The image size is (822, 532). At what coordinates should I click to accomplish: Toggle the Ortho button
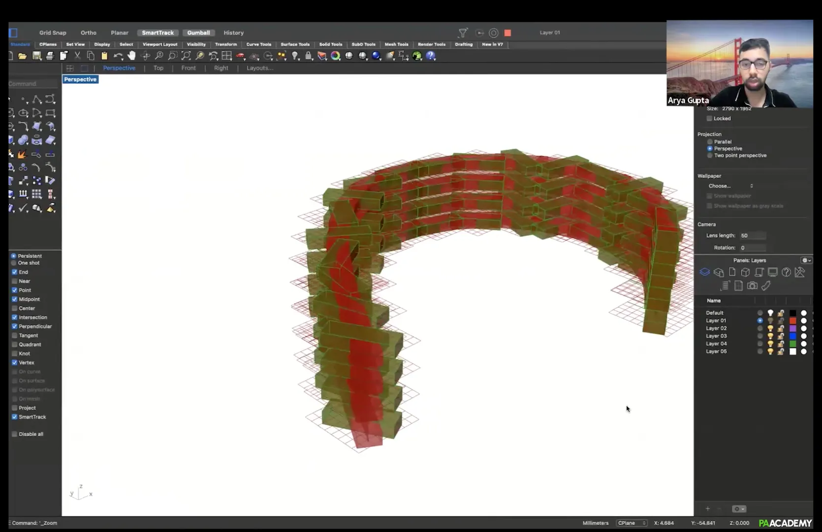tap(89, 32)
